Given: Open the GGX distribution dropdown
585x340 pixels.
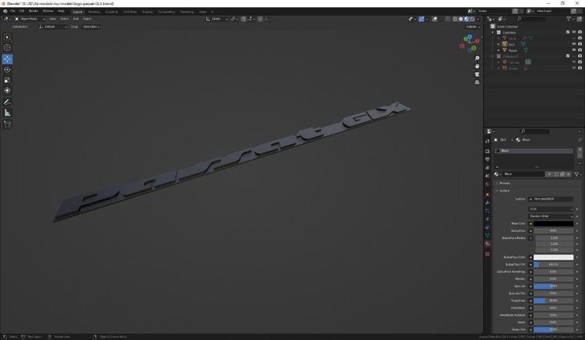Looking at the screenshot, I should coord(551,209).
